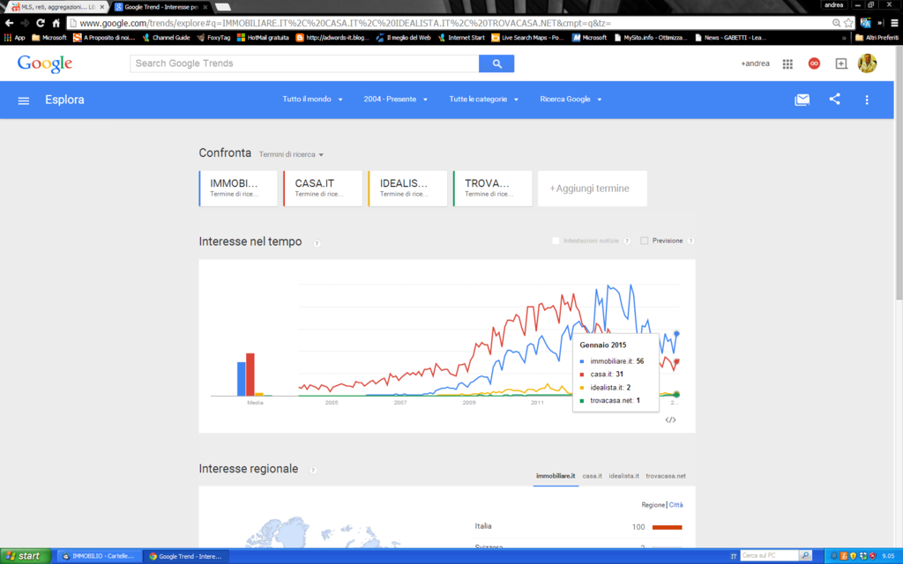
Task: Open the Google apps grid
Action: click(x=787, y=63)
